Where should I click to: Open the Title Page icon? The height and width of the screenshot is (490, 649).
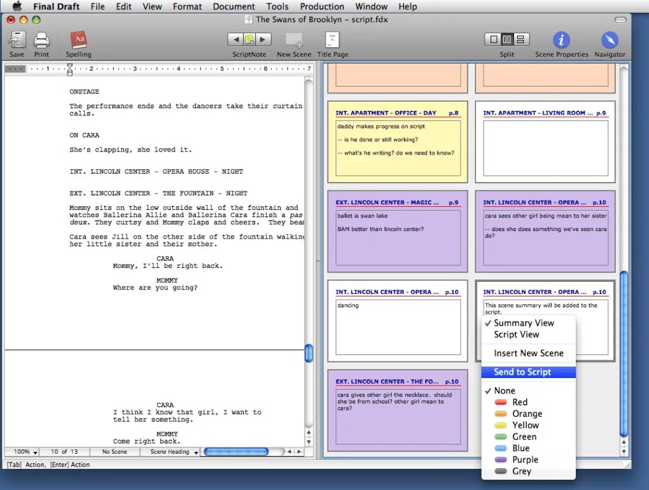point(332,39)
